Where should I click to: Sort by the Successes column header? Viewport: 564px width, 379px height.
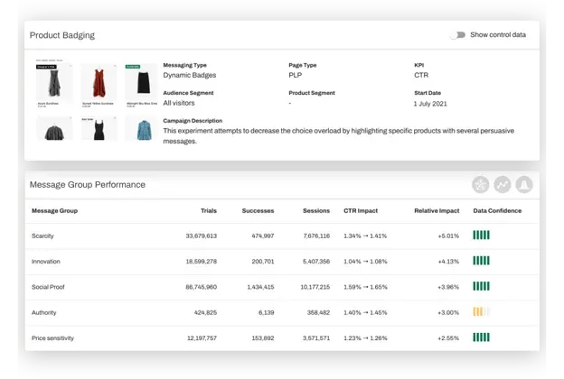258,211
